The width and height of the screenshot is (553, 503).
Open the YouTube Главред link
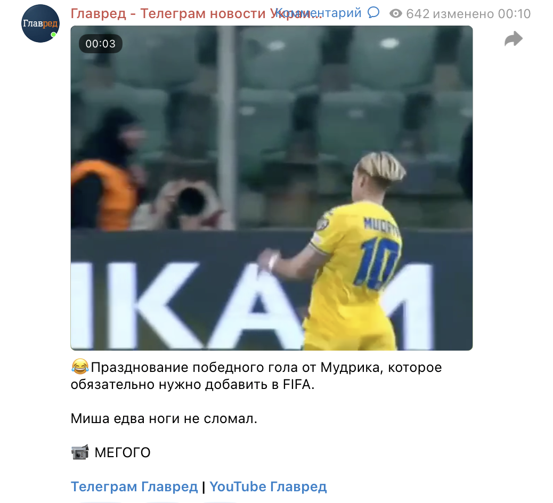click(268, 486)
